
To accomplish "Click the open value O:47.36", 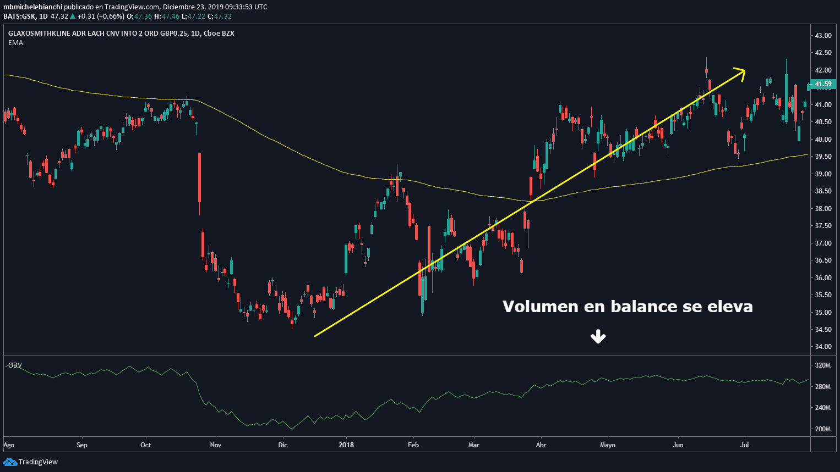I will [x=139, y=16].
